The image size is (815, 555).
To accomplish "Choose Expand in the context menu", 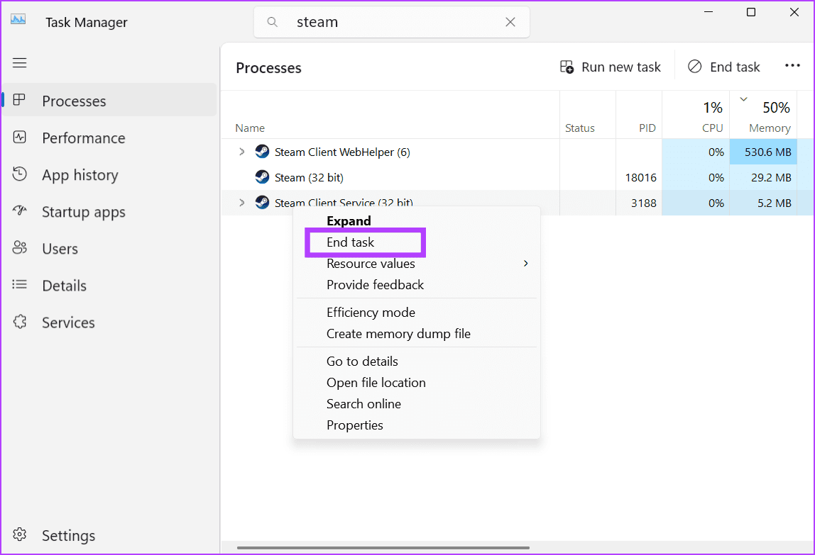I will (x=349, y=220).
